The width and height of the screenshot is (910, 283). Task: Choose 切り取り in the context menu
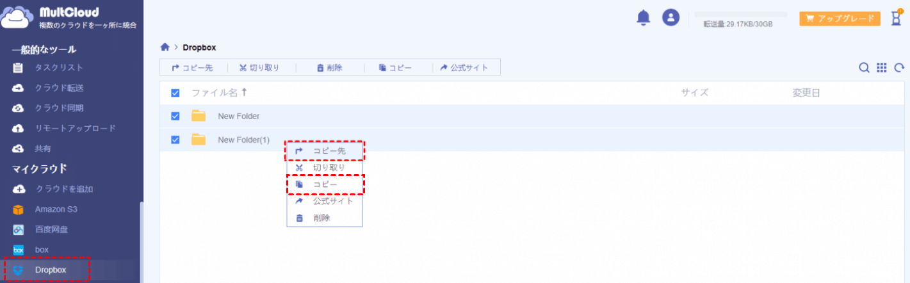325,168
